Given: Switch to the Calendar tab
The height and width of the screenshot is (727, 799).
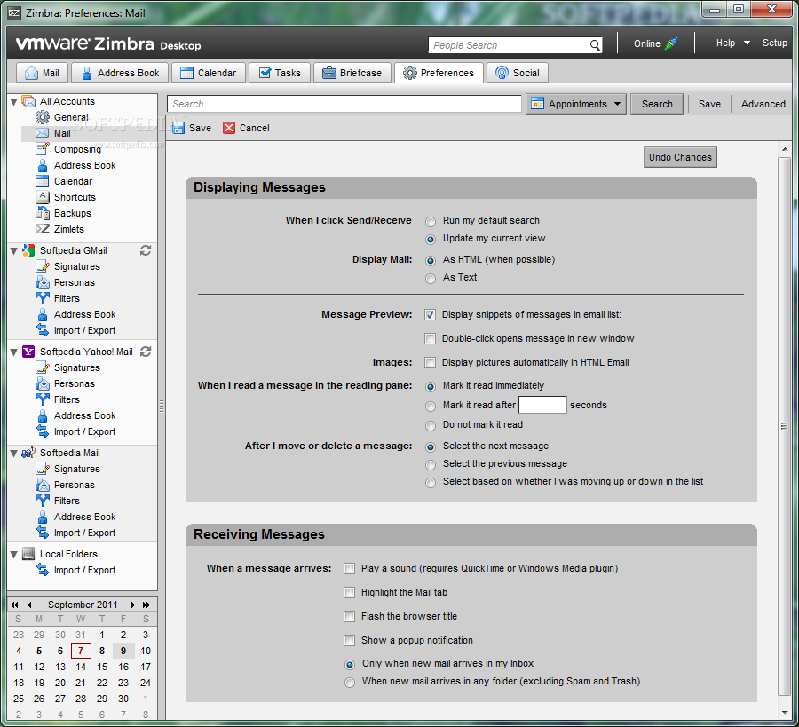Looking at the screenshot, I should click(209, 73).
